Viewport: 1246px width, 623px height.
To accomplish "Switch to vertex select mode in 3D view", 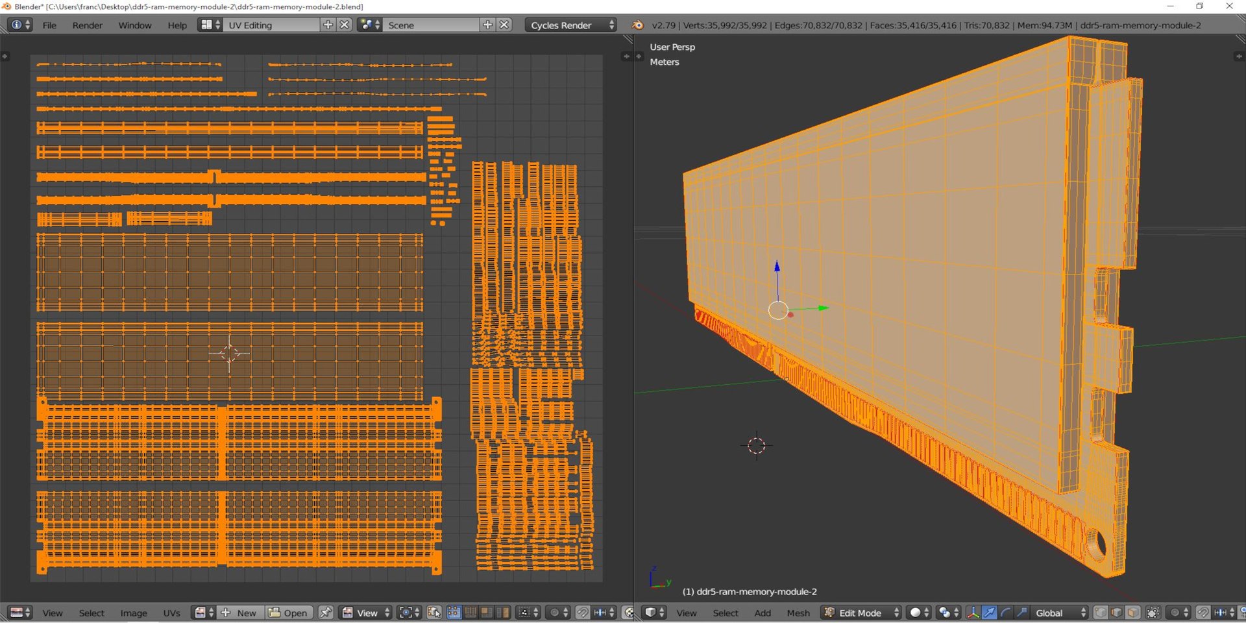I will coord(1101,613).
